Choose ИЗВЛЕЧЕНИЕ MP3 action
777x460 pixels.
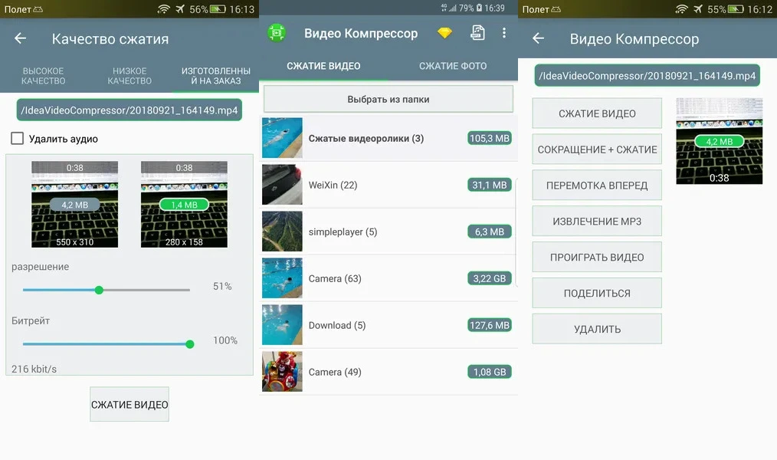(x=597, y=221)
